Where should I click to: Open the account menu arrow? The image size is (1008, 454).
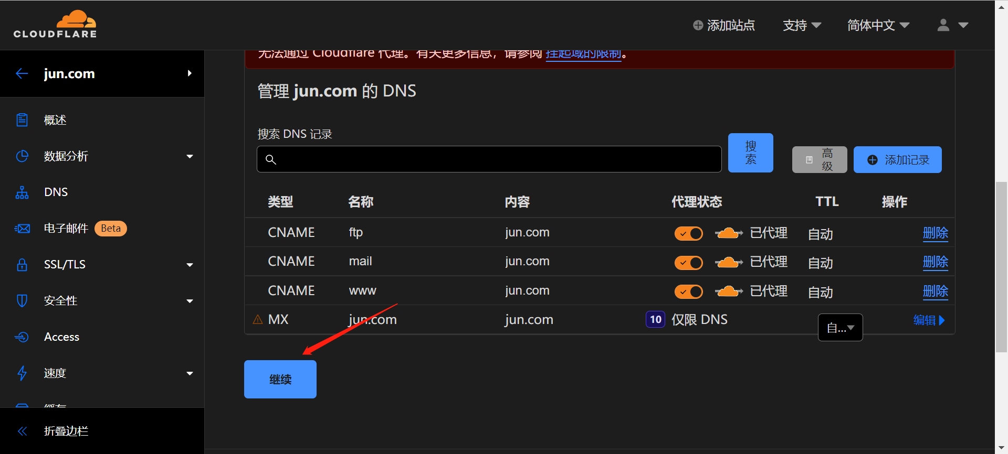click(x=963, y=25)
